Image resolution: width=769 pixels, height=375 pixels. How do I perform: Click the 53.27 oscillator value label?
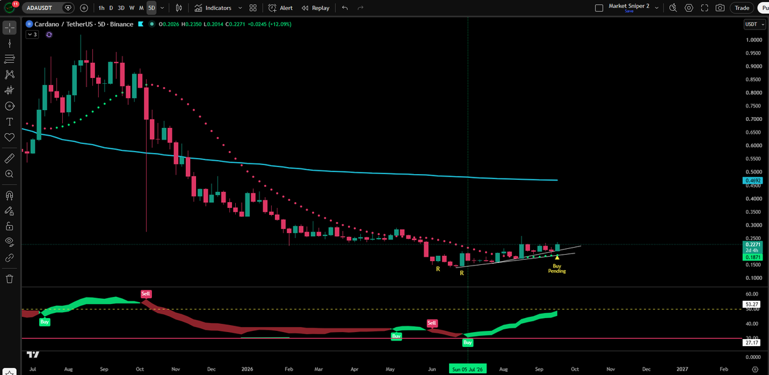tap(752, 304)
